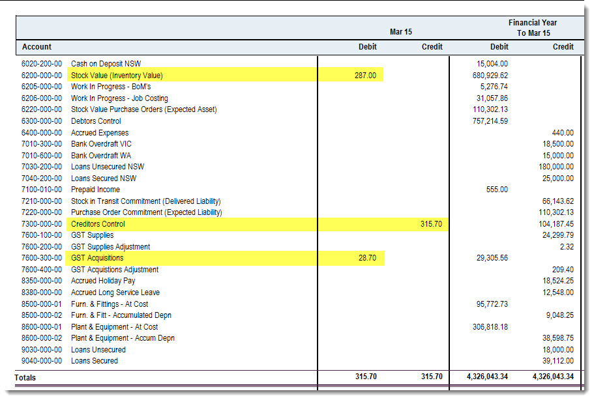Click the Prepaid Income 555.00 amount
The image size is (594, 400).
[x=497, y=190]
